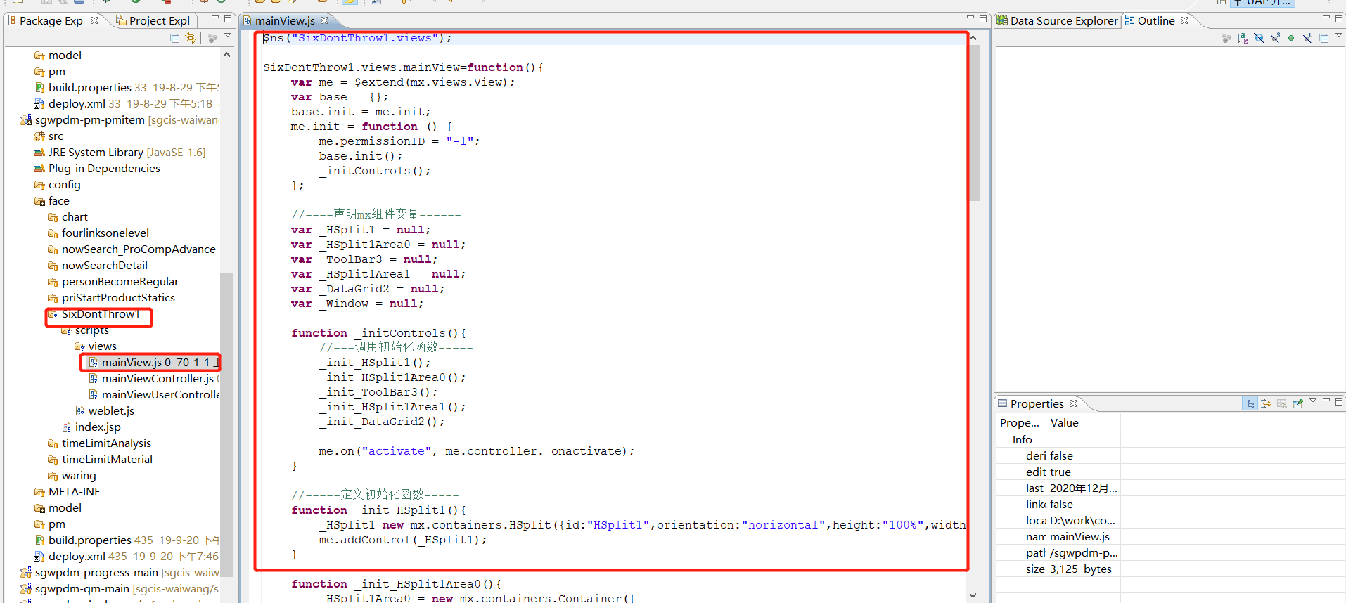Click the Info category row in Properties
The height and width of the screenshot is (603, 1346).
[x=1170, y=439]
